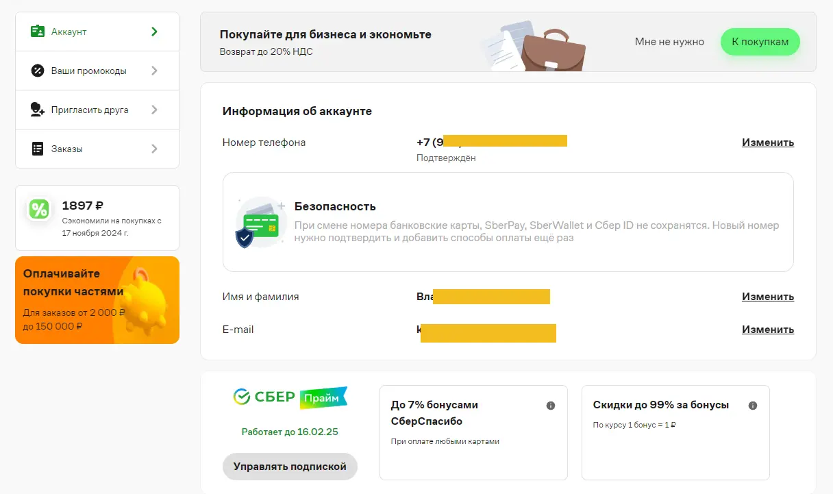Open the Управлять подпиской button
833x494 pixels.
pos(290,467)
